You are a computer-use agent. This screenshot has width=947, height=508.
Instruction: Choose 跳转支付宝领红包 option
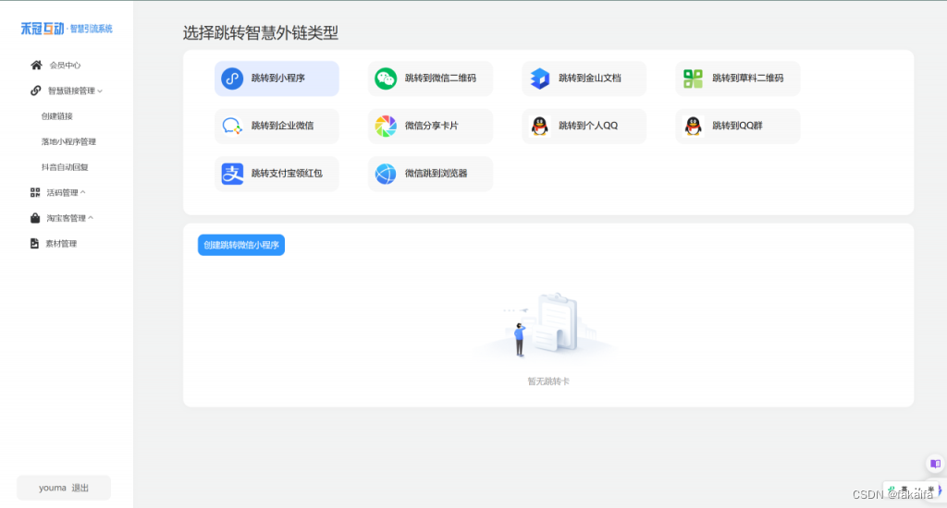click(277, 174)
